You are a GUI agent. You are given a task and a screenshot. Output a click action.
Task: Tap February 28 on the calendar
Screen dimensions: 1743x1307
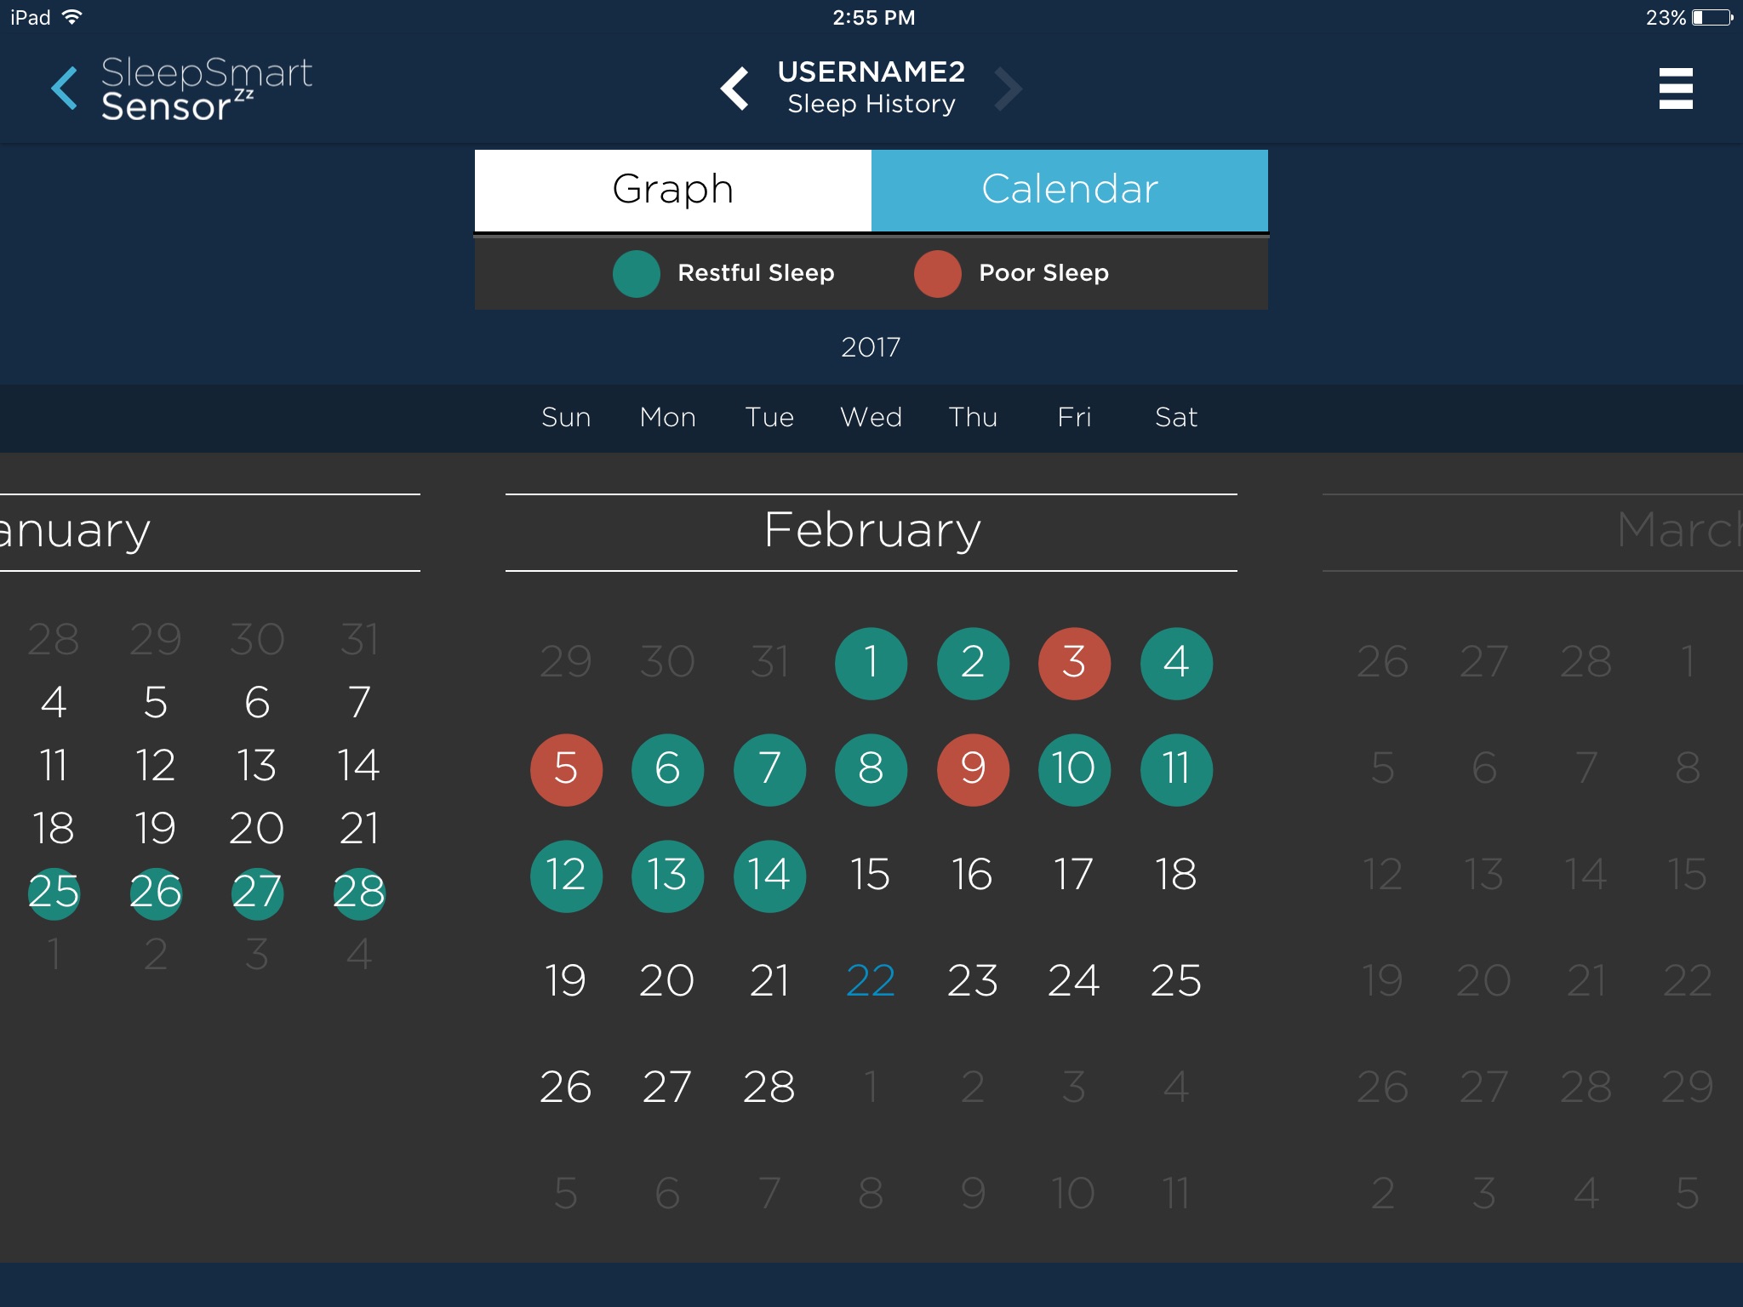click(769, 1087)
